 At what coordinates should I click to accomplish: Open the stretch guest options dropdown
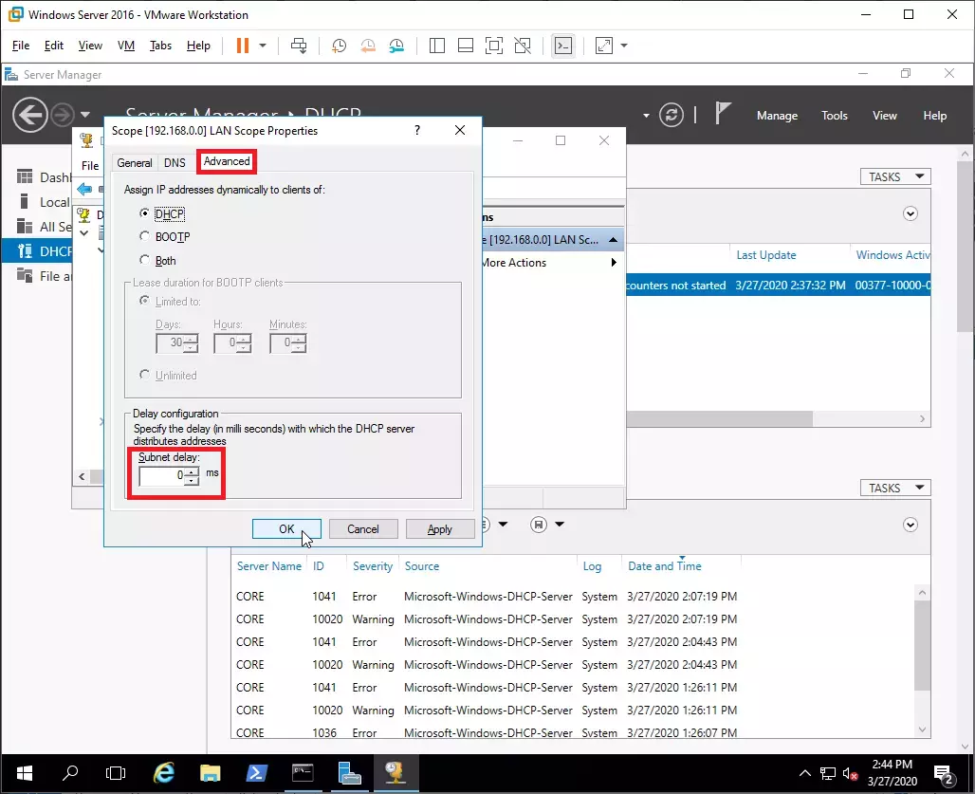(x=624, y=46)
